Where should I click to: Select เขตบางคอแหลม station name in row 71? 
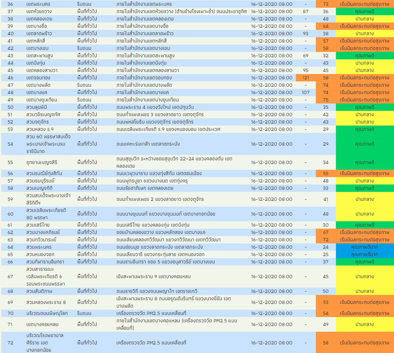[42, 324]
